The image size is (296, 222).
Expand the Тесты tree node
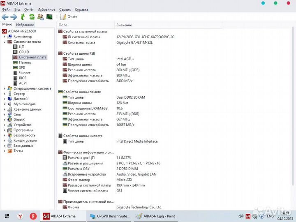(5, 151)
